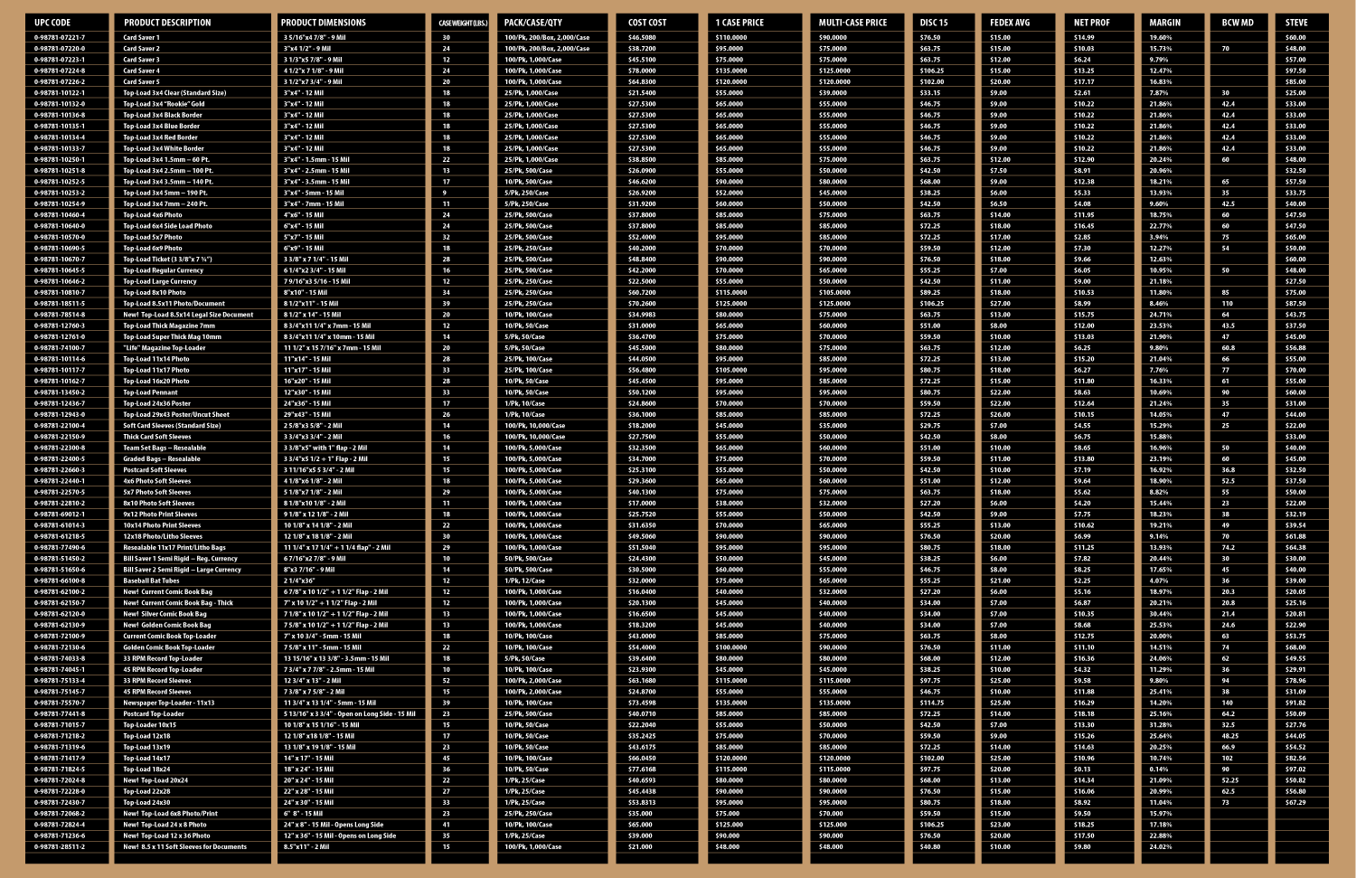Select the BCW MD column header
This screenshot has height=878, width=1356.
click(1238, 23)
